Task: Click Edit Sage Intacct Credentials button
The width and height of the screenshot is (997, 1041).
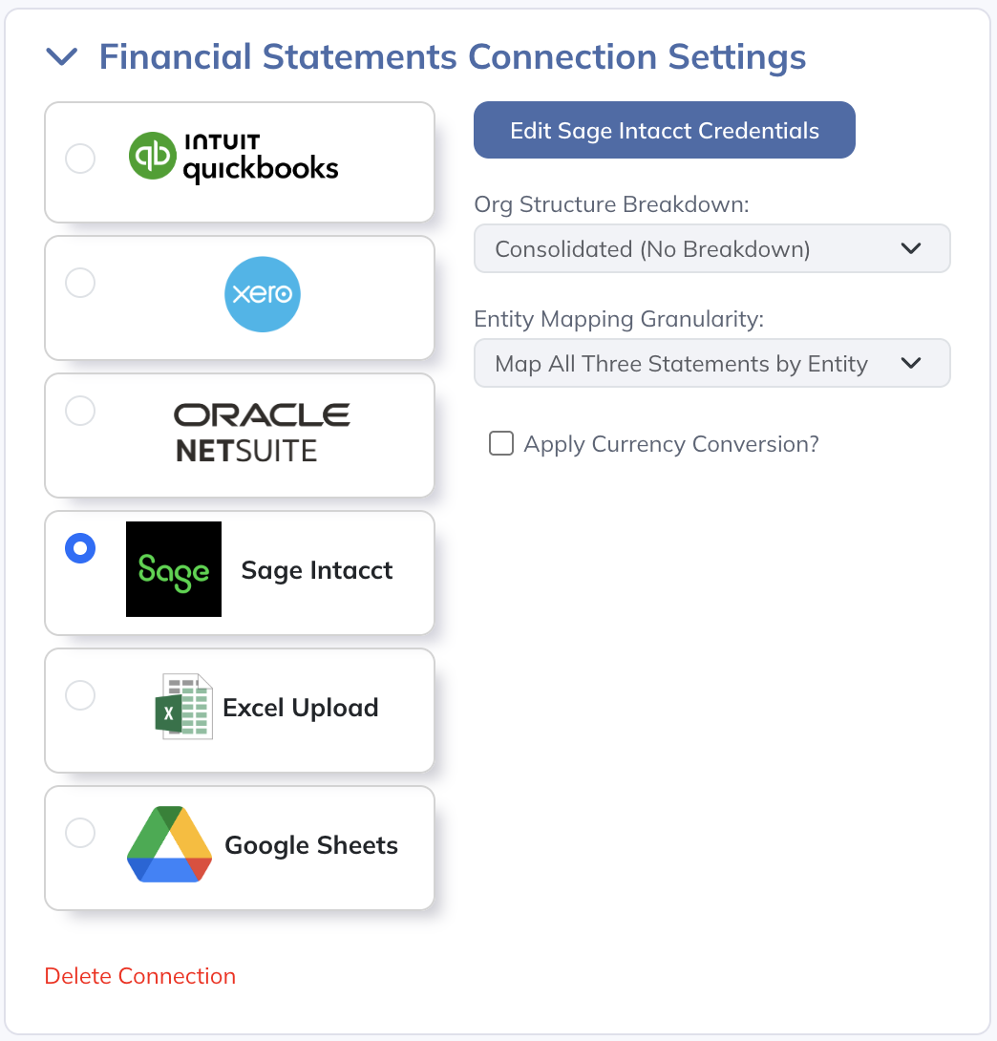Action: point(665,130)
